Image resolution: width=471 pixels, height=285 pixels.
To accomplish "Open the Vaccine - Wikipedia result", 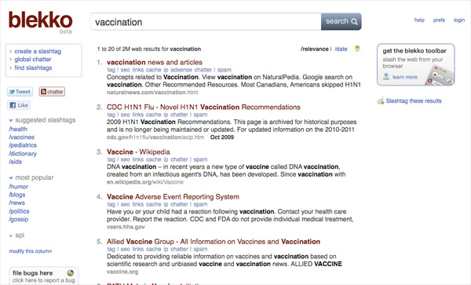I will pyautogui.click(x=138, y=152).
